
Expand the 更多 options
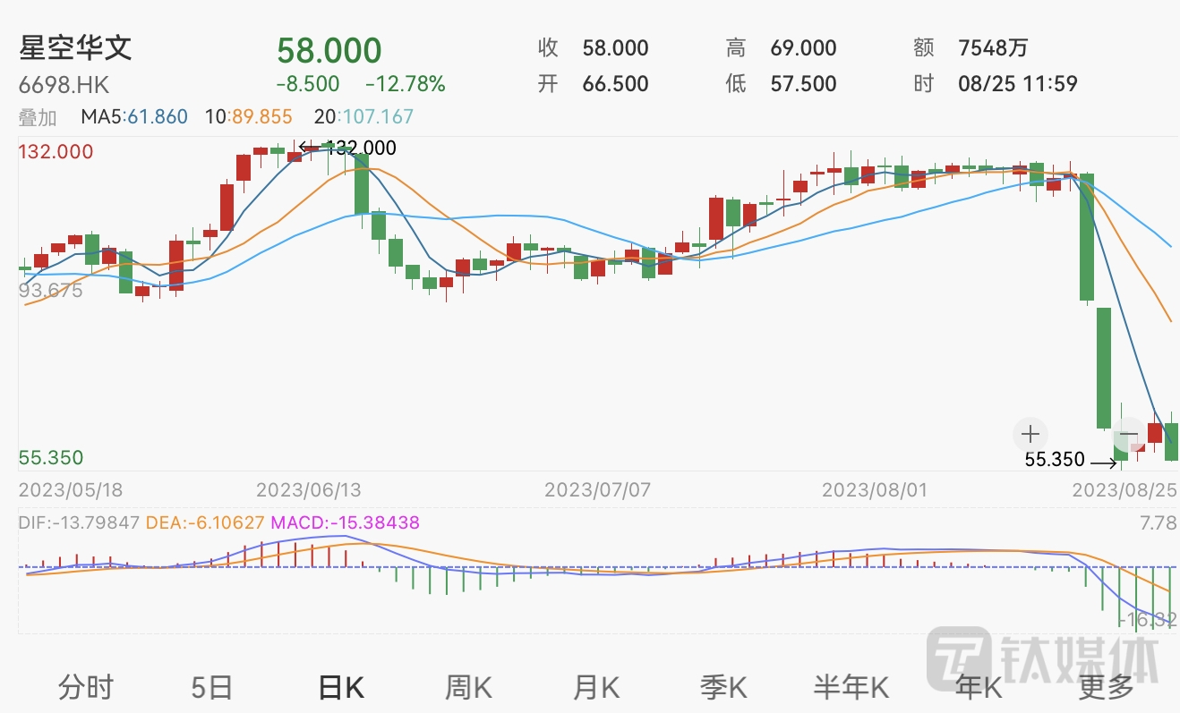click(x=1106, y=687)
